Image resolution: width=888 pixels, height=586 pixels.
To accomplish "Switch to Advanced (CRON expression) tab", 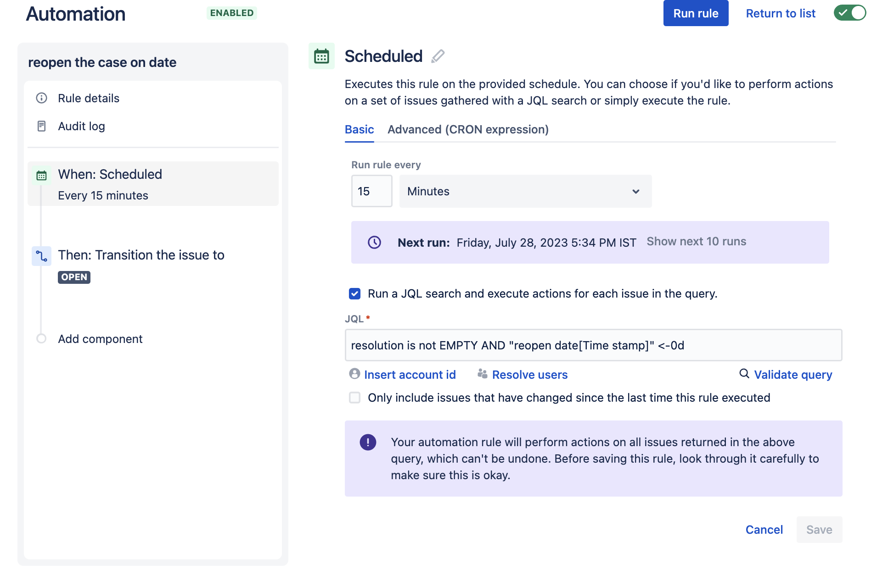I will (468, 130).
